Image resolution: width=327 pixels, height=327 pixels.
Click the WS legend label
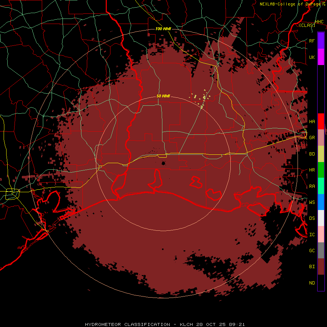[312, 202]
